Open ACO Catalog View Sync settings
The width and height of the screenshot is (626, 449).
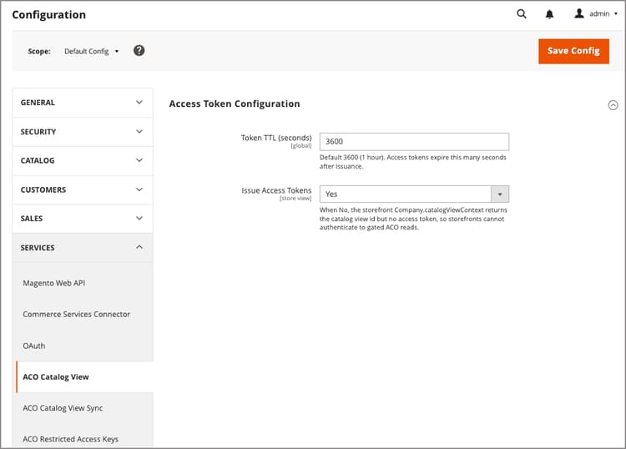click(x=63, y=408)
